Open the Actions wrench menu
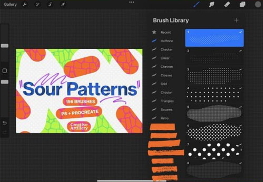The height and width of the screenshot is (182, 263). tap(25, 5)
